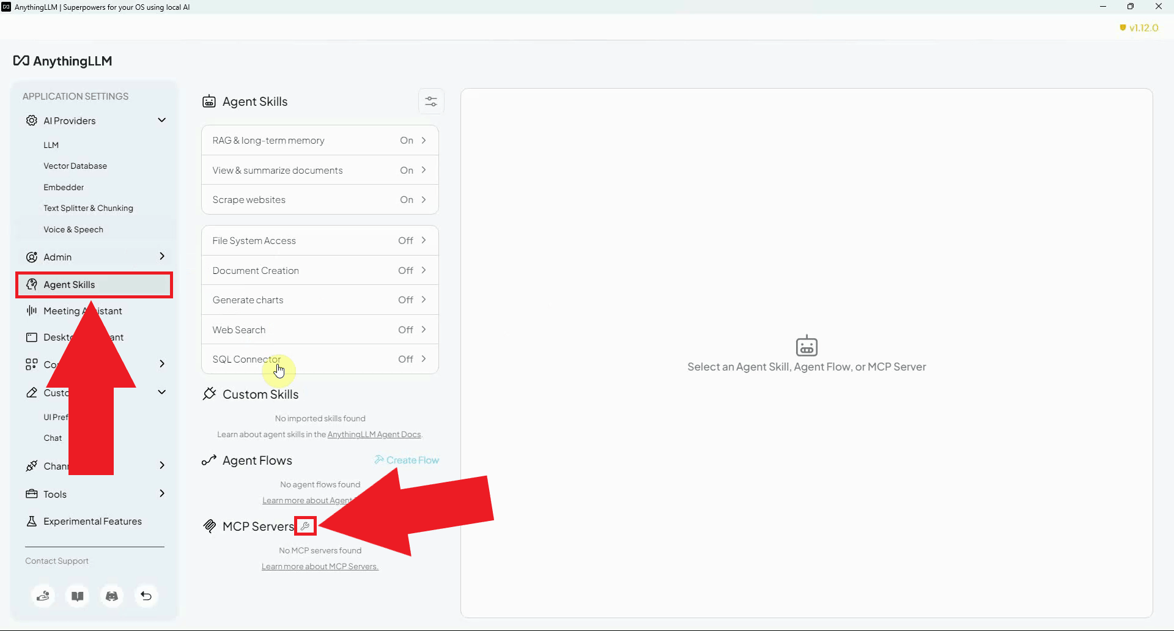This screenshot has width=1174, height=631.
Task: Click the Tools briefcase icon
Action: click(x=32, y=494)
